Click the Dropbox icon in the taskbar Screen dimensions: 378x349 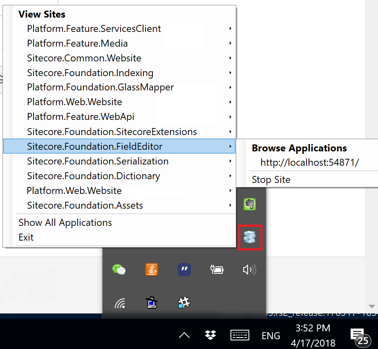click(x=210, y=335)
